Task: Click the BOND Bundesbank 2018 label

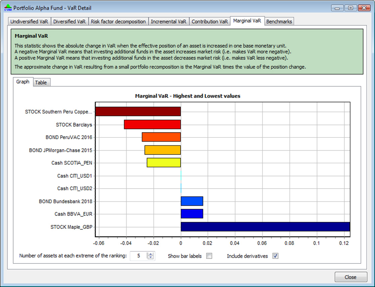Action: 65,202
